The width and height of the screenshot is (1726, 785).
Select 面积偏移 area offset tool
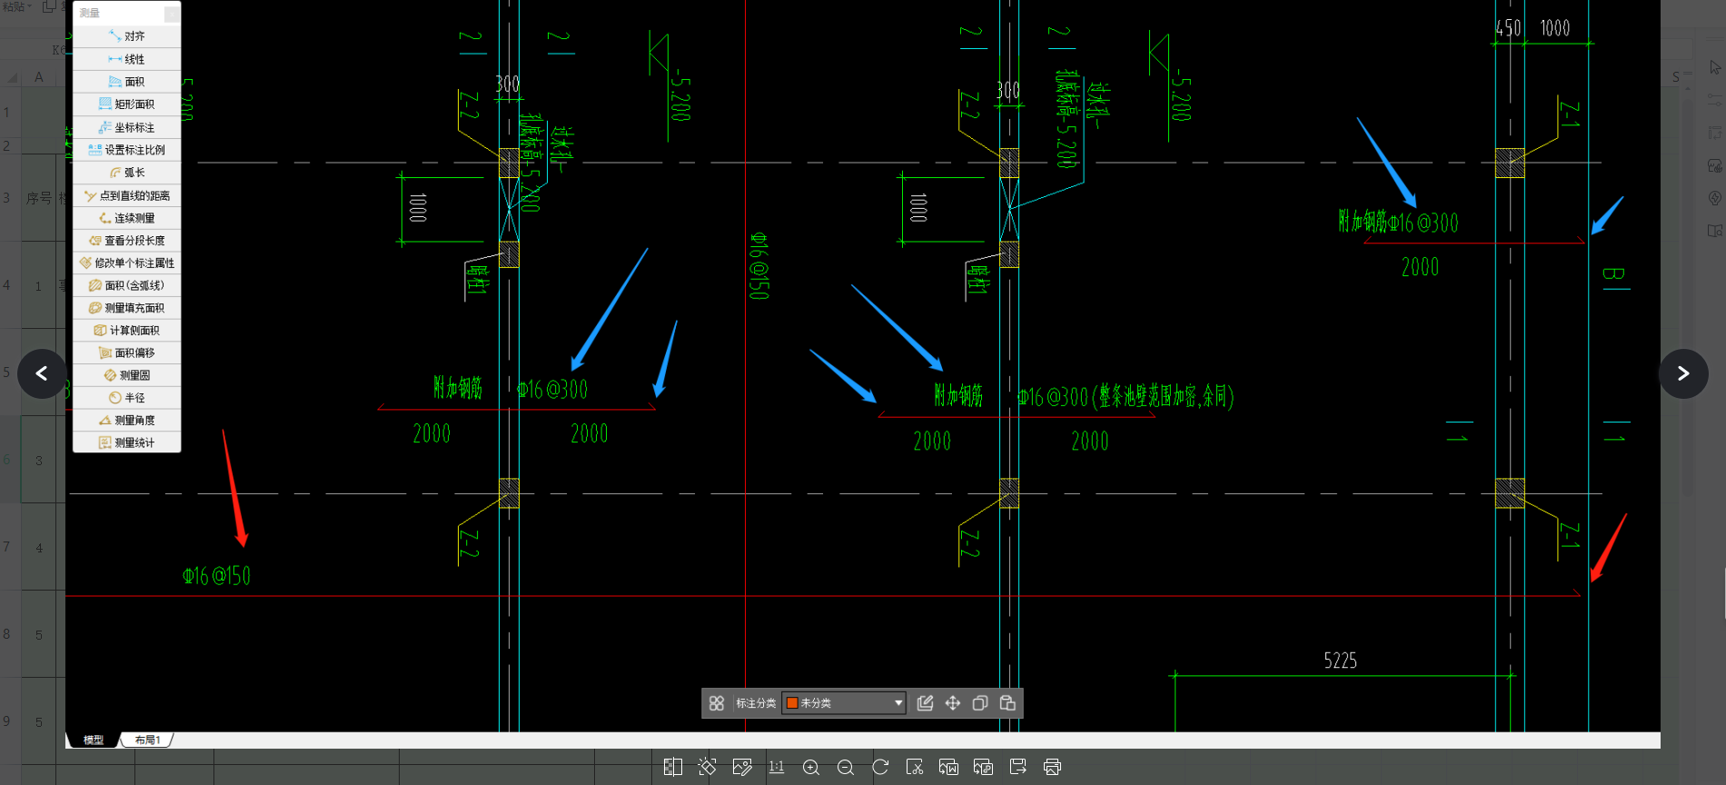[126, 353]
